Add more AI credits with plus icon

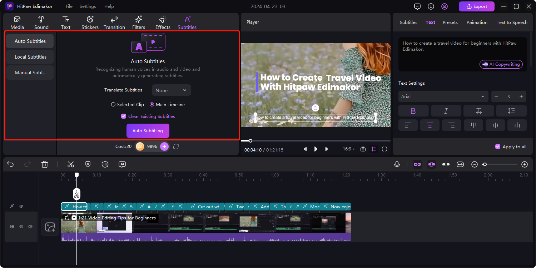pos(164,147)
